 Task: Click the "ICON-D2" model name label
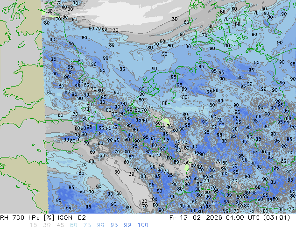click(x=72, y=218)
